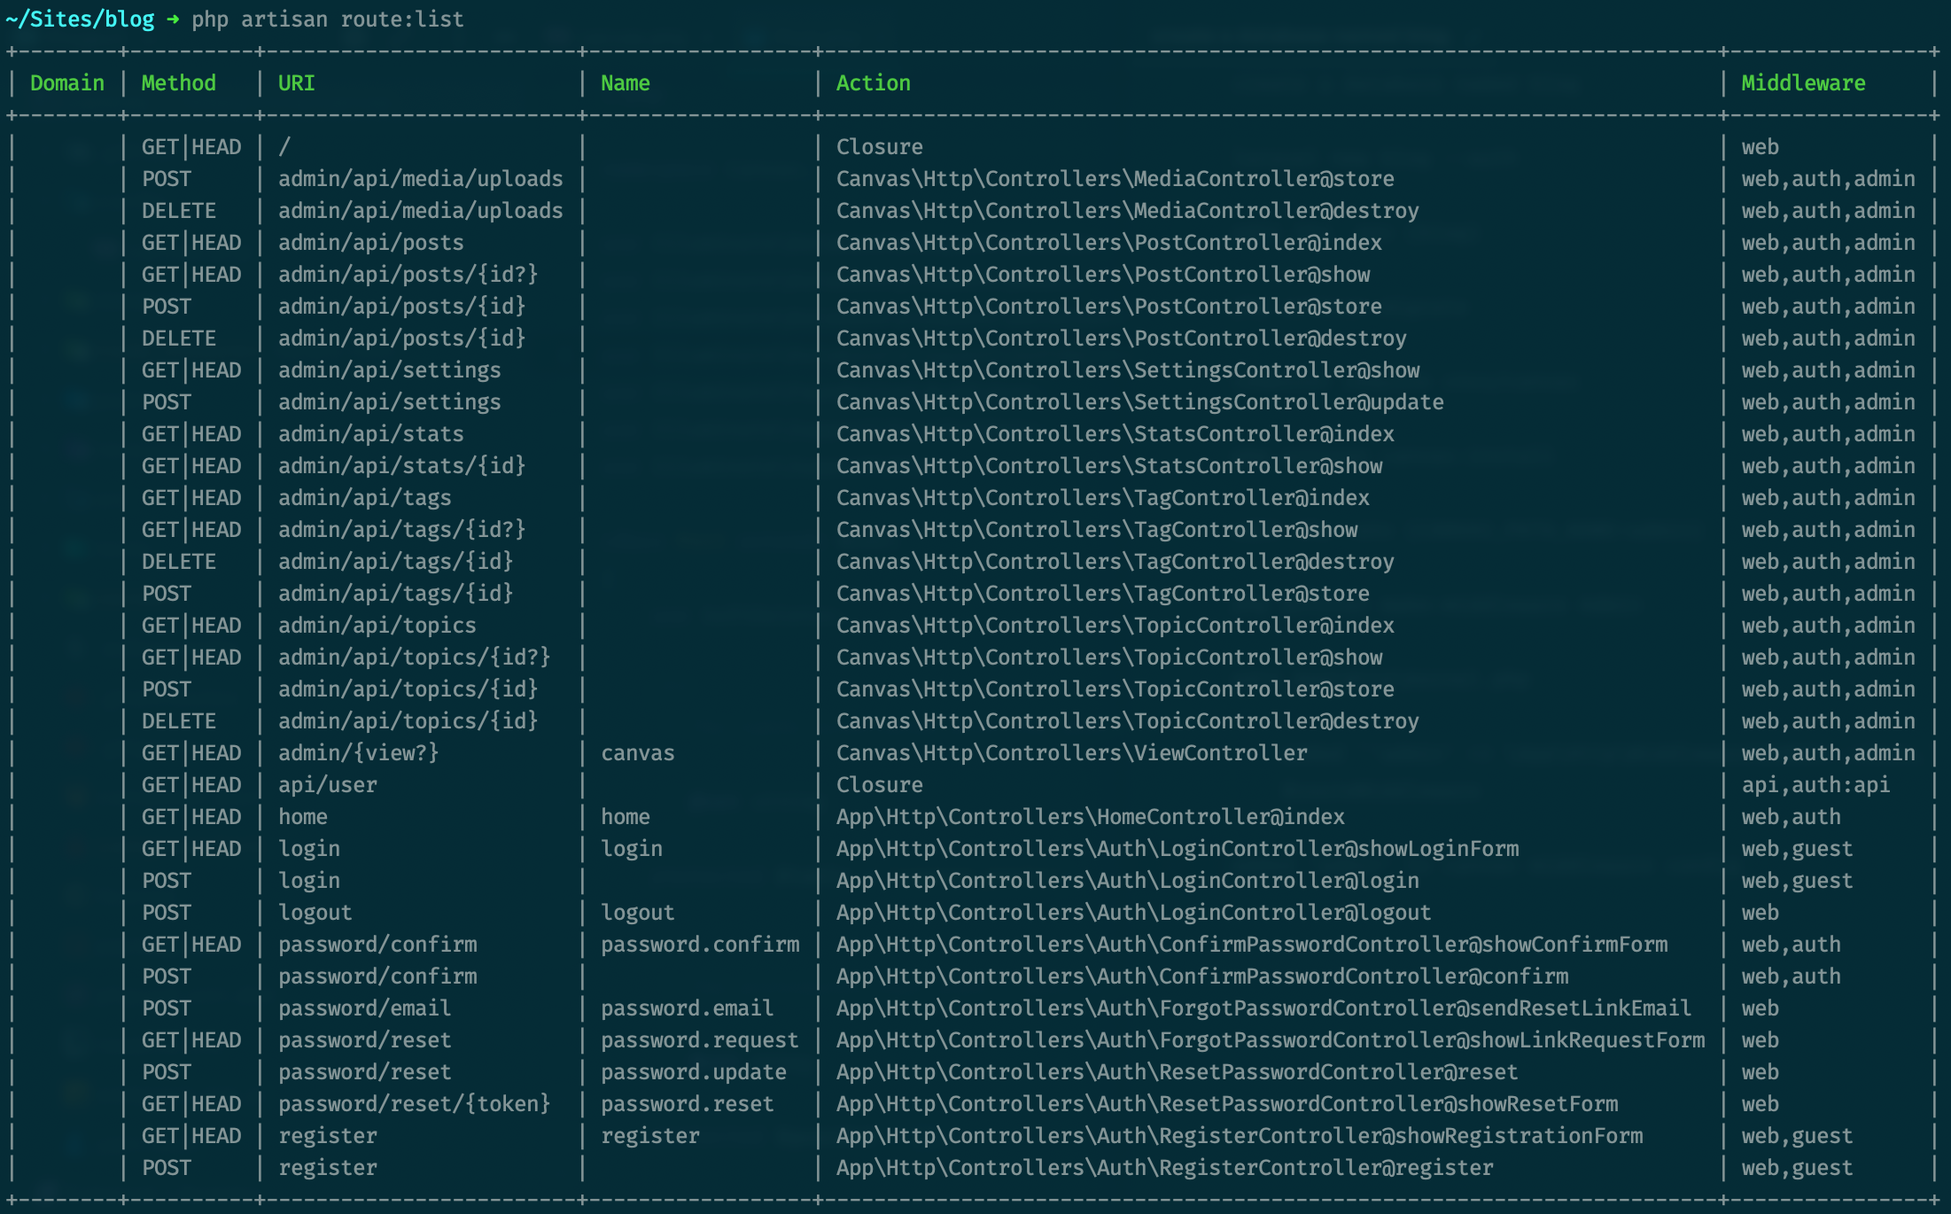
Task: Click MediaController@destroy action text
Action: [1128, 211]
